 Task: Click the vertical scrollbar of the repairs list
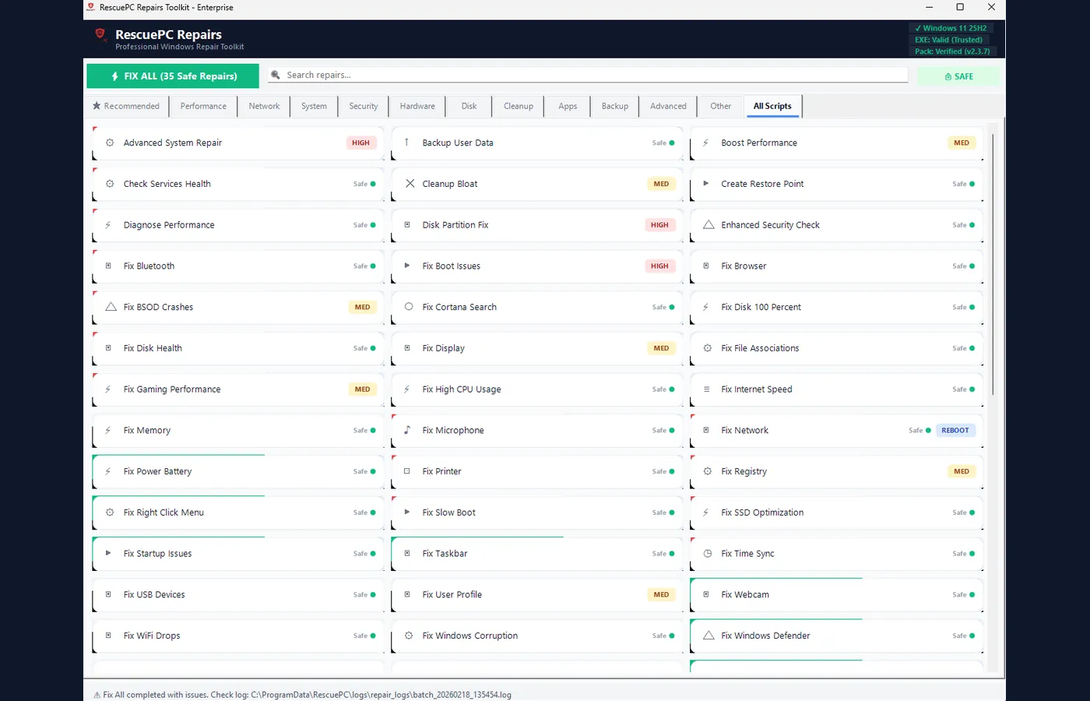tap(992, 265)
